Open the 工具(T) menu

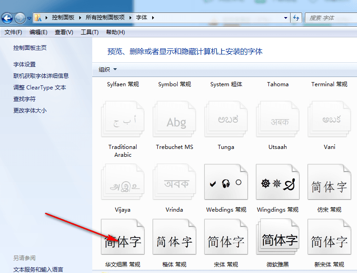point(89,32)
